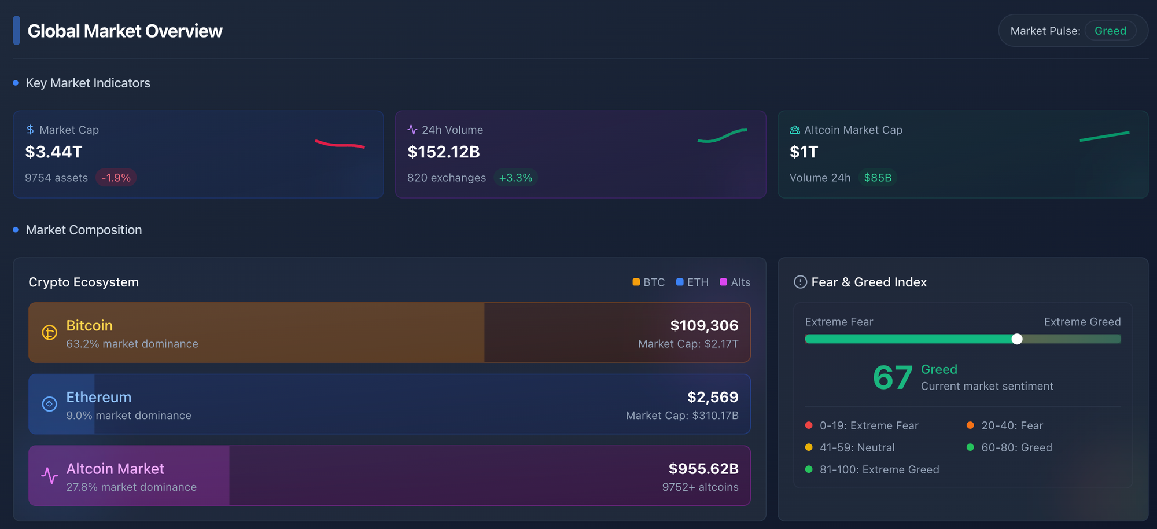Click the Altcoin Market activity icon
Screen dimensions: 1157x529
coord(50,476)
